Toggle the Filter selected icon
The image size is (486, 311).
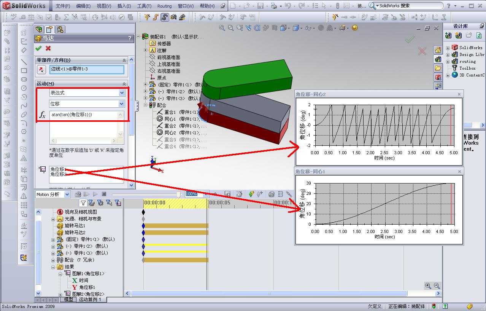click(x=109, y=203)
